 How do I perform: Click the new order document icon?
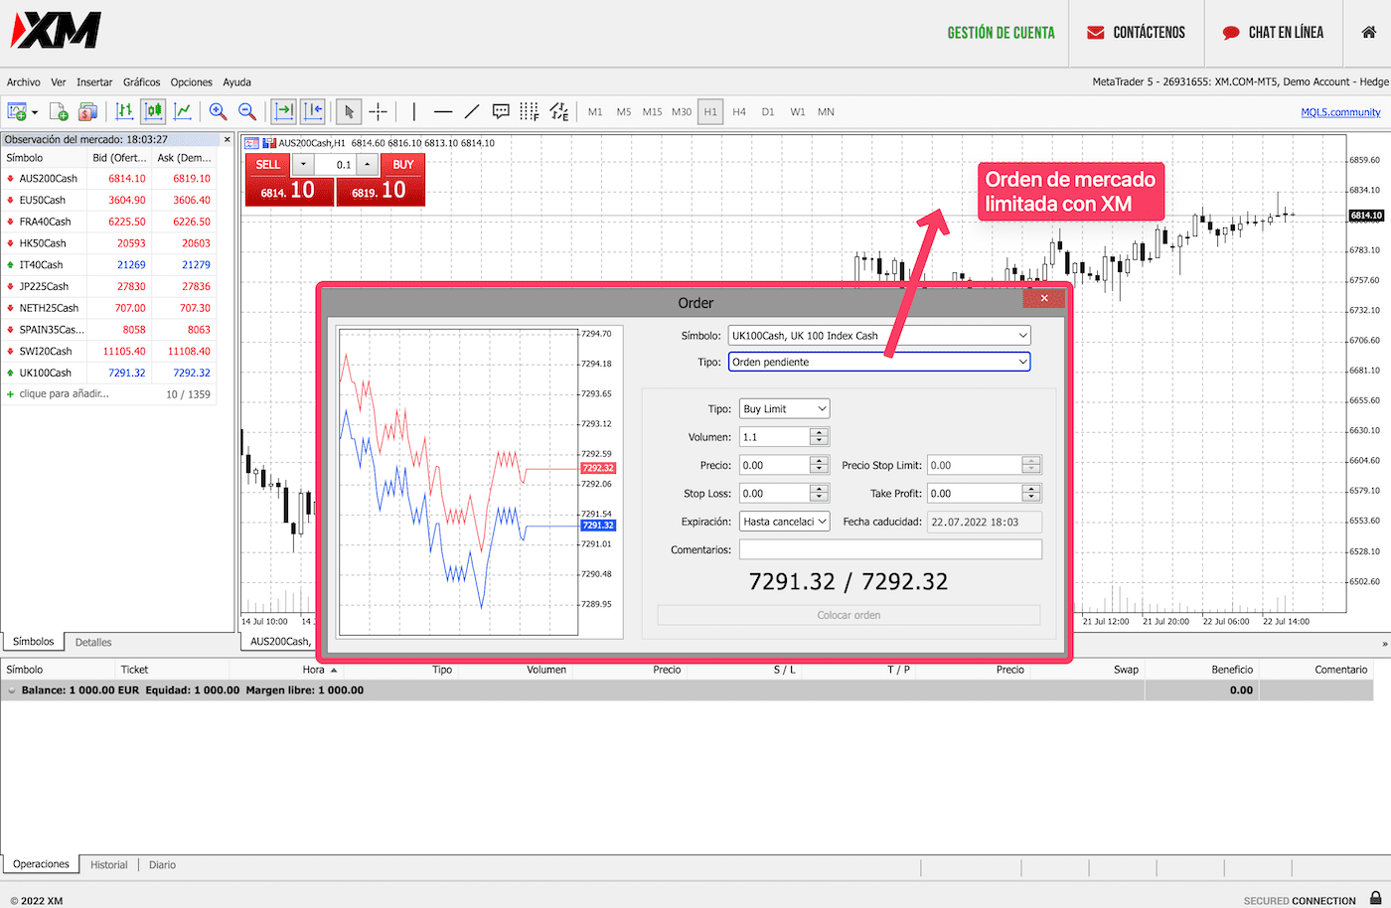click(59, 111)
